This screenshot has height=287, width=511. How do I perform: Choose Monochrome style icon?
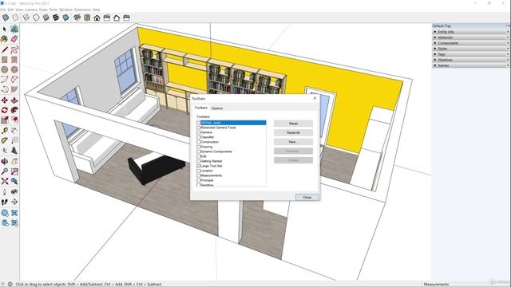click(65, 18)
